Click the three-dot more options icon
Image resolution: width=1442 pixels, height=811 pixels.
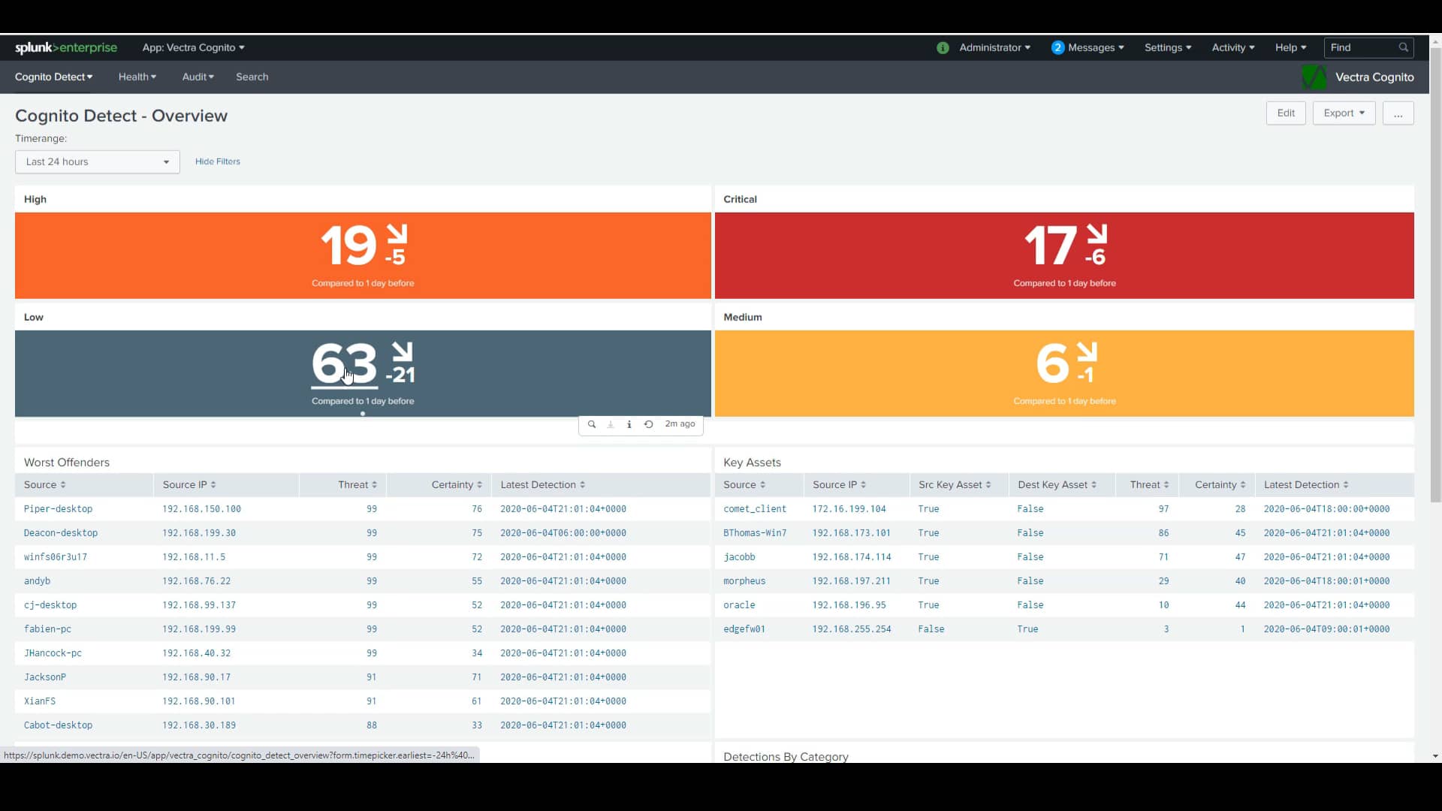coord(1398,113)
